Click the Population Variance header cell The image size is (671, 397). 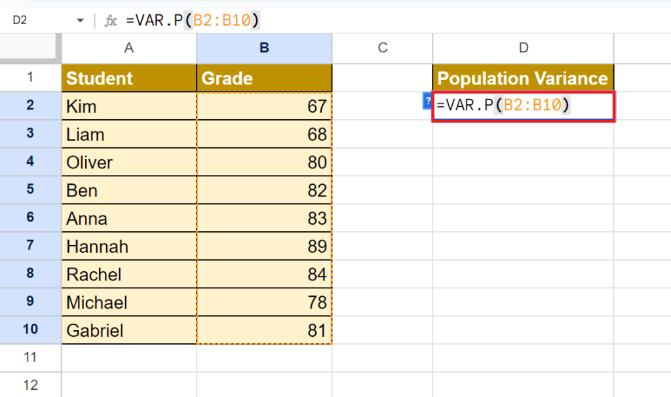[522, 78]
